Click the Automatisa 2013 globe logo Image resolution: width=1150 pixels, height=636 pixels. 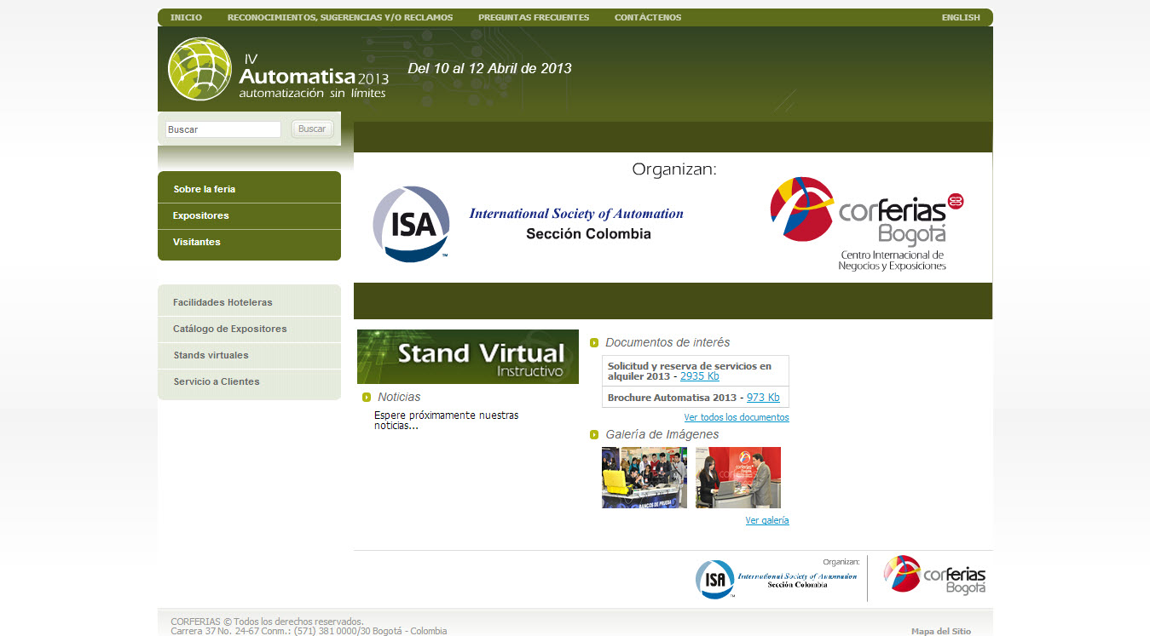click(200, 69)
